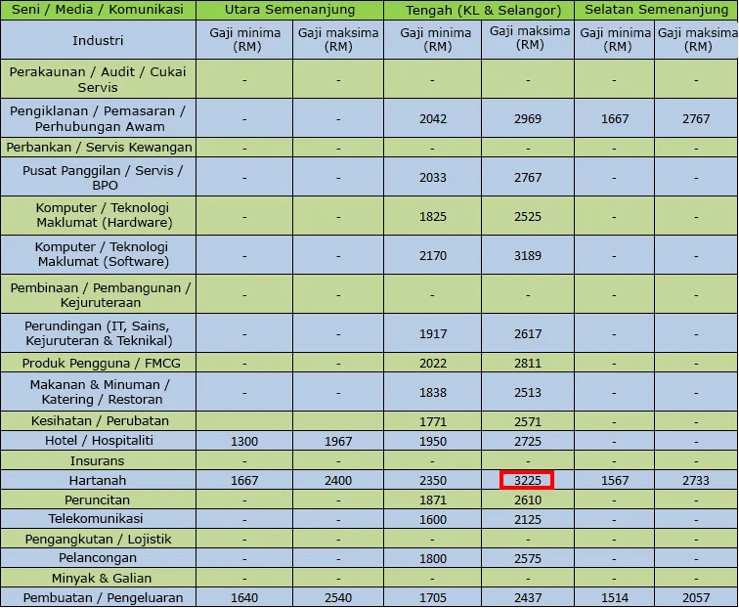
Task: Select the Insurans row label
Action: tap(98, 460)
